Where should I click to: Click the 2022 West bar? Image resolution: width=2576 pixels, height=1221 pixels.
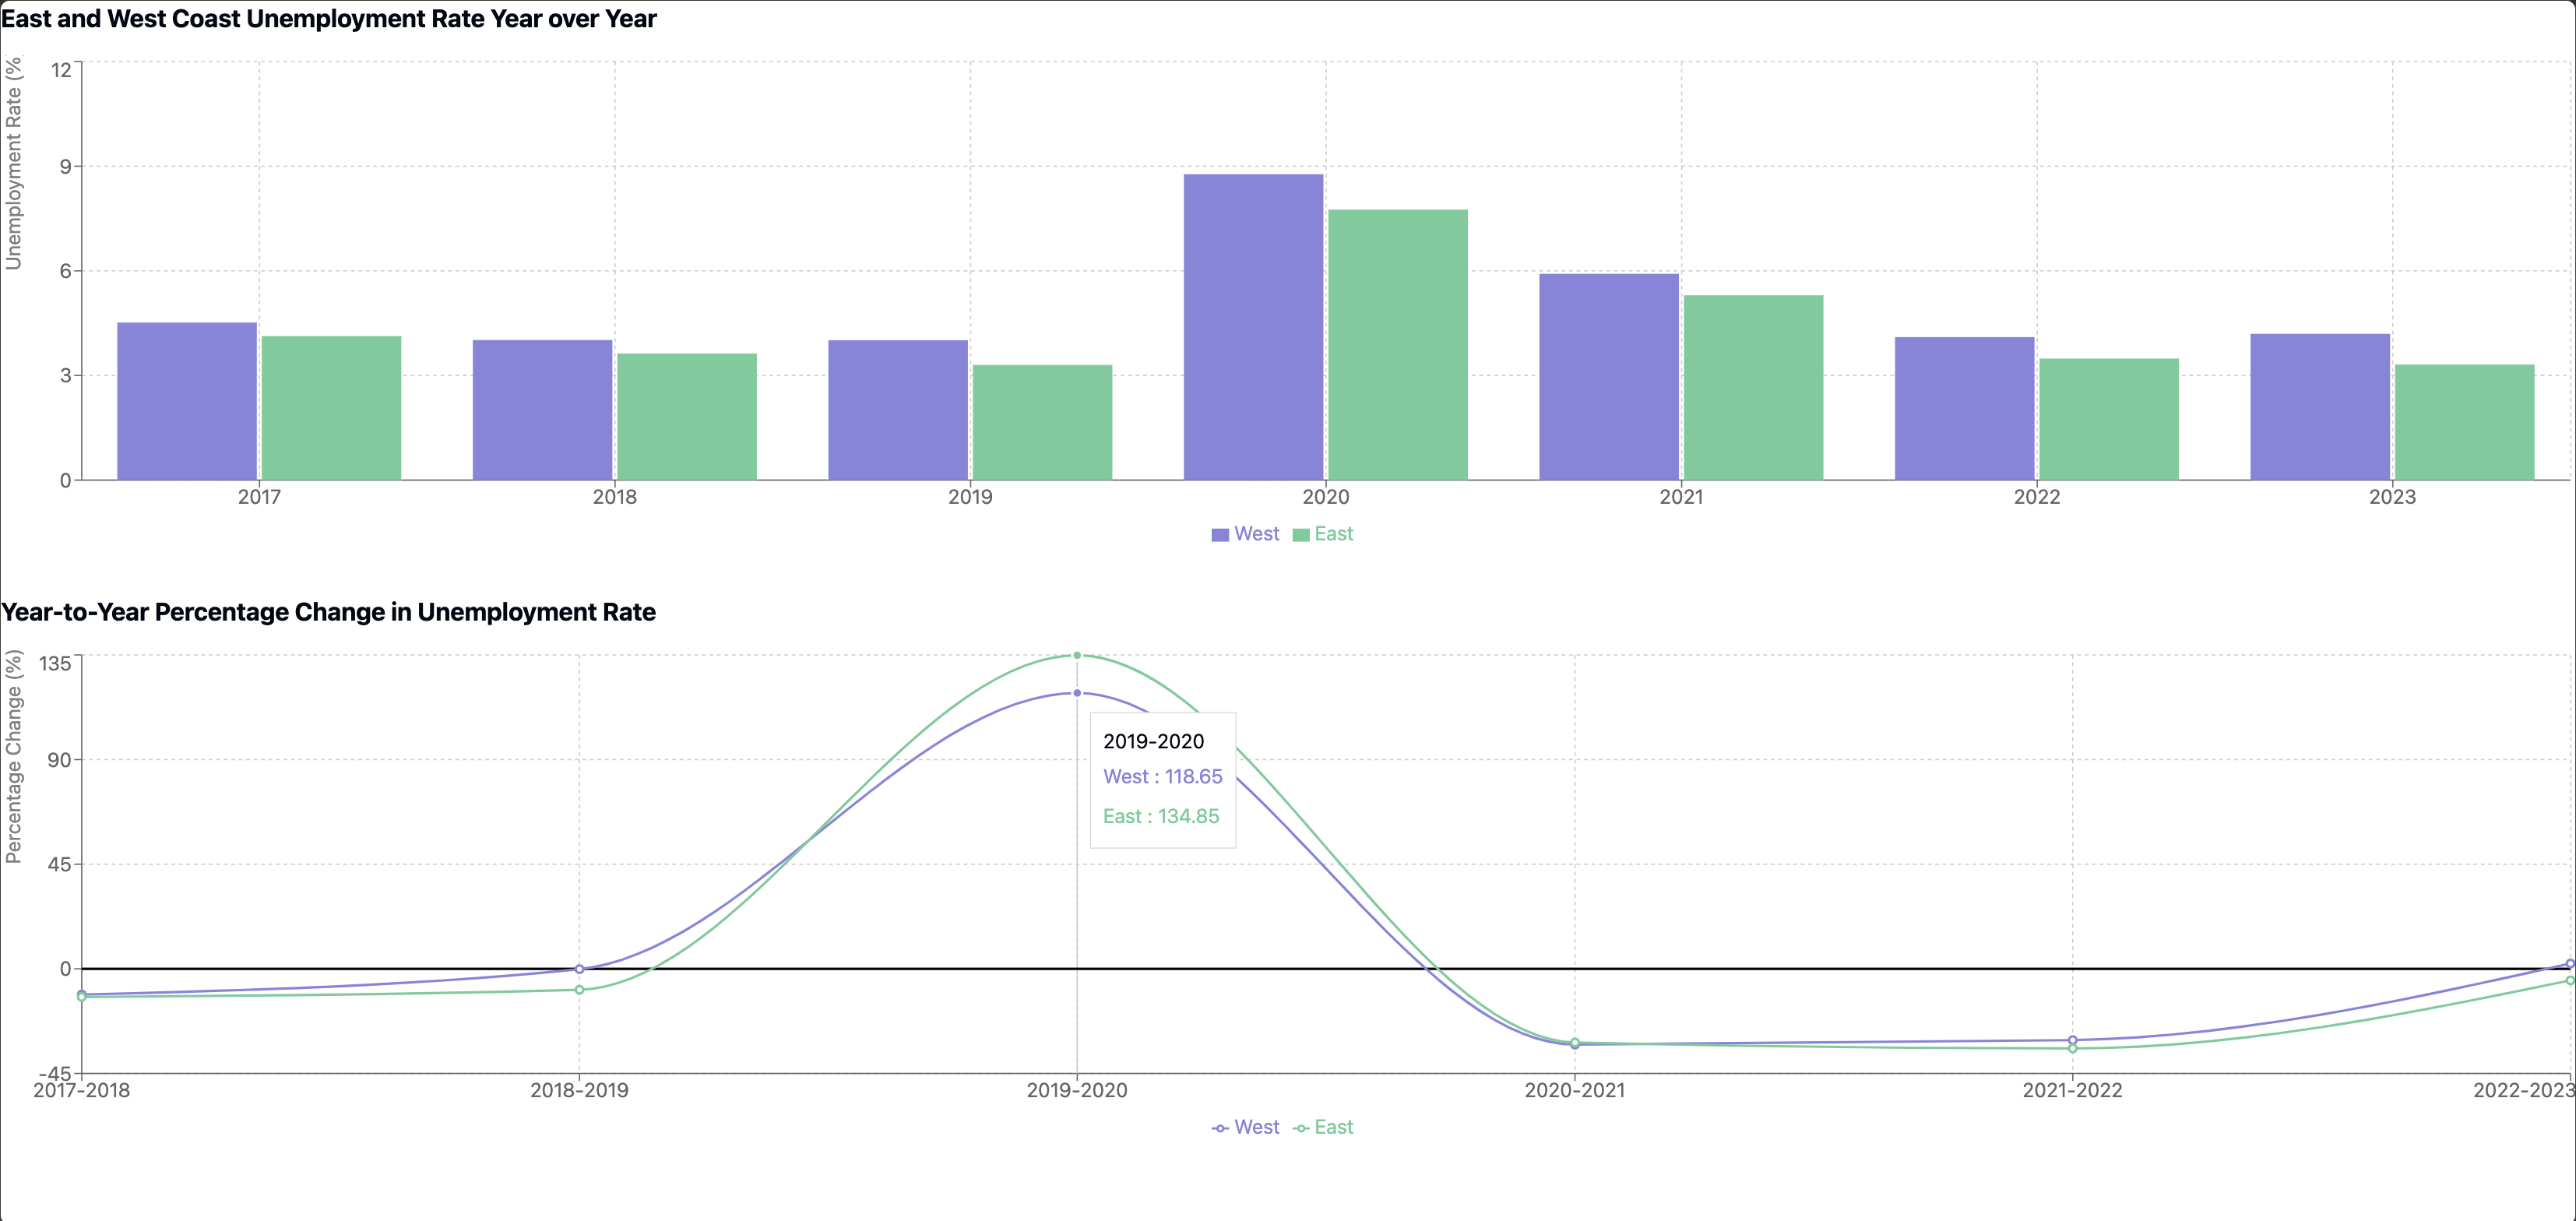[x=1964, y=408]
